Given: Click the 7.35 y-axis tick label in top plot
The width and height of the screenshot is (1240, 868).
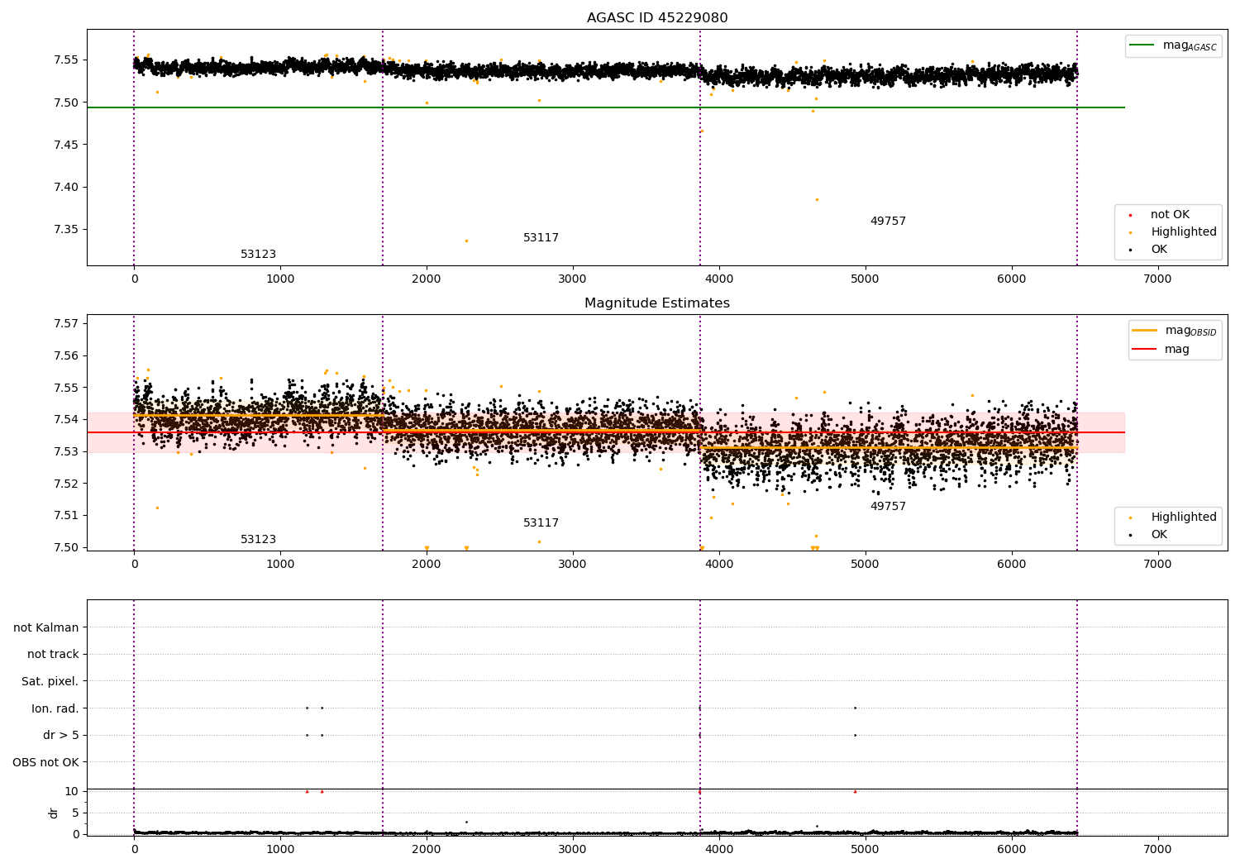Looking at the screenshot, I should (x=65, y=230).
